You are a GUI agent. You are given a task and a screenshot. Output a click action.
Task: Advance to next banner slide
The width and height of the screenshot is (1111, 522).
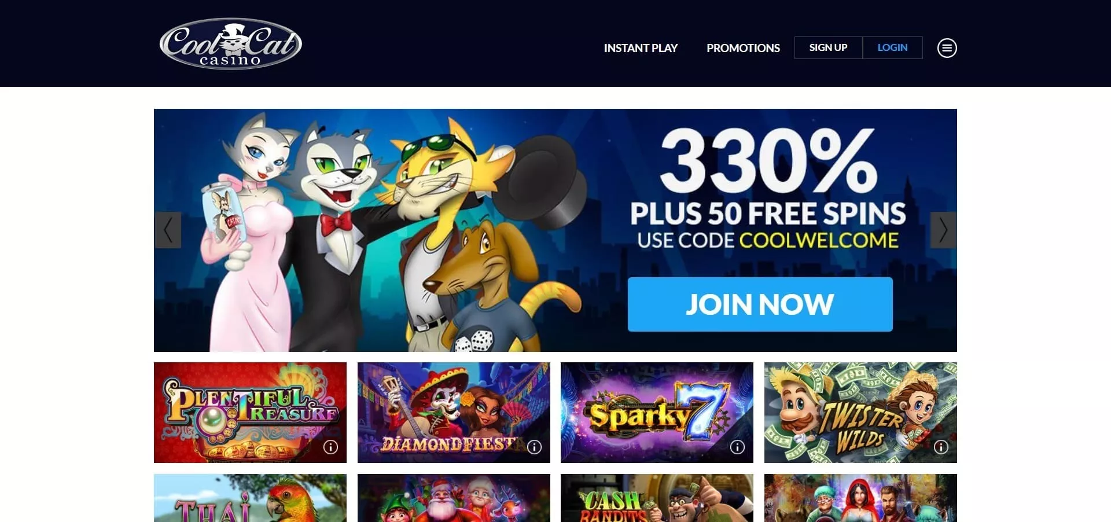point(943,230)
